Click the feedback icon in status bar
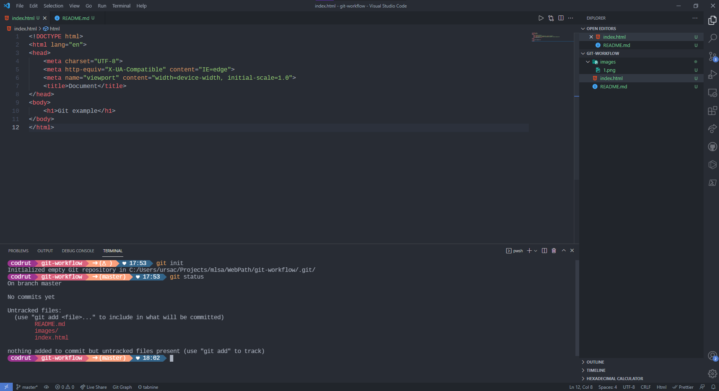This screenshot has width=719, height=391. [x=702, y=387]
